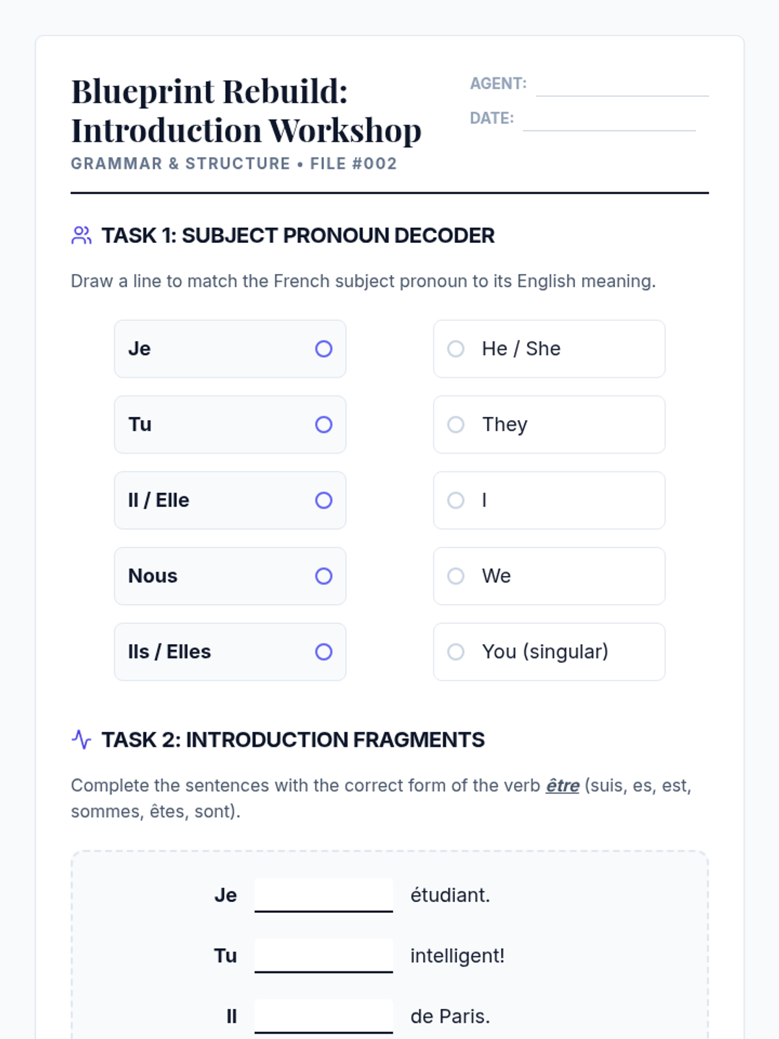Select the circle beside We
The image size is (779, 1039).
(456, 576)
